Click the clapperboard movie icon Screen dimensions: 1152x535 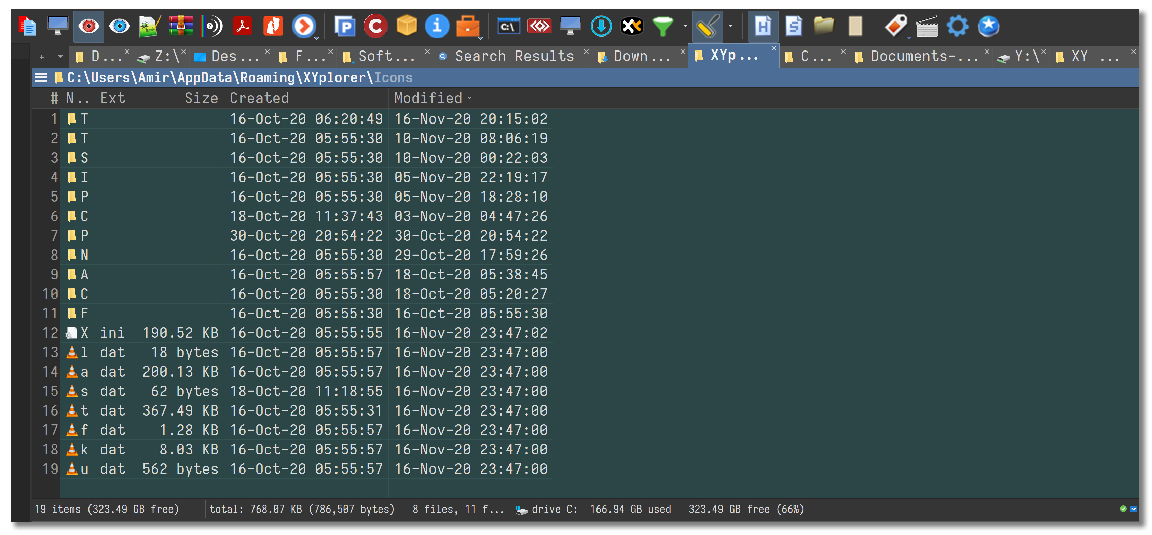coord(928,26)
